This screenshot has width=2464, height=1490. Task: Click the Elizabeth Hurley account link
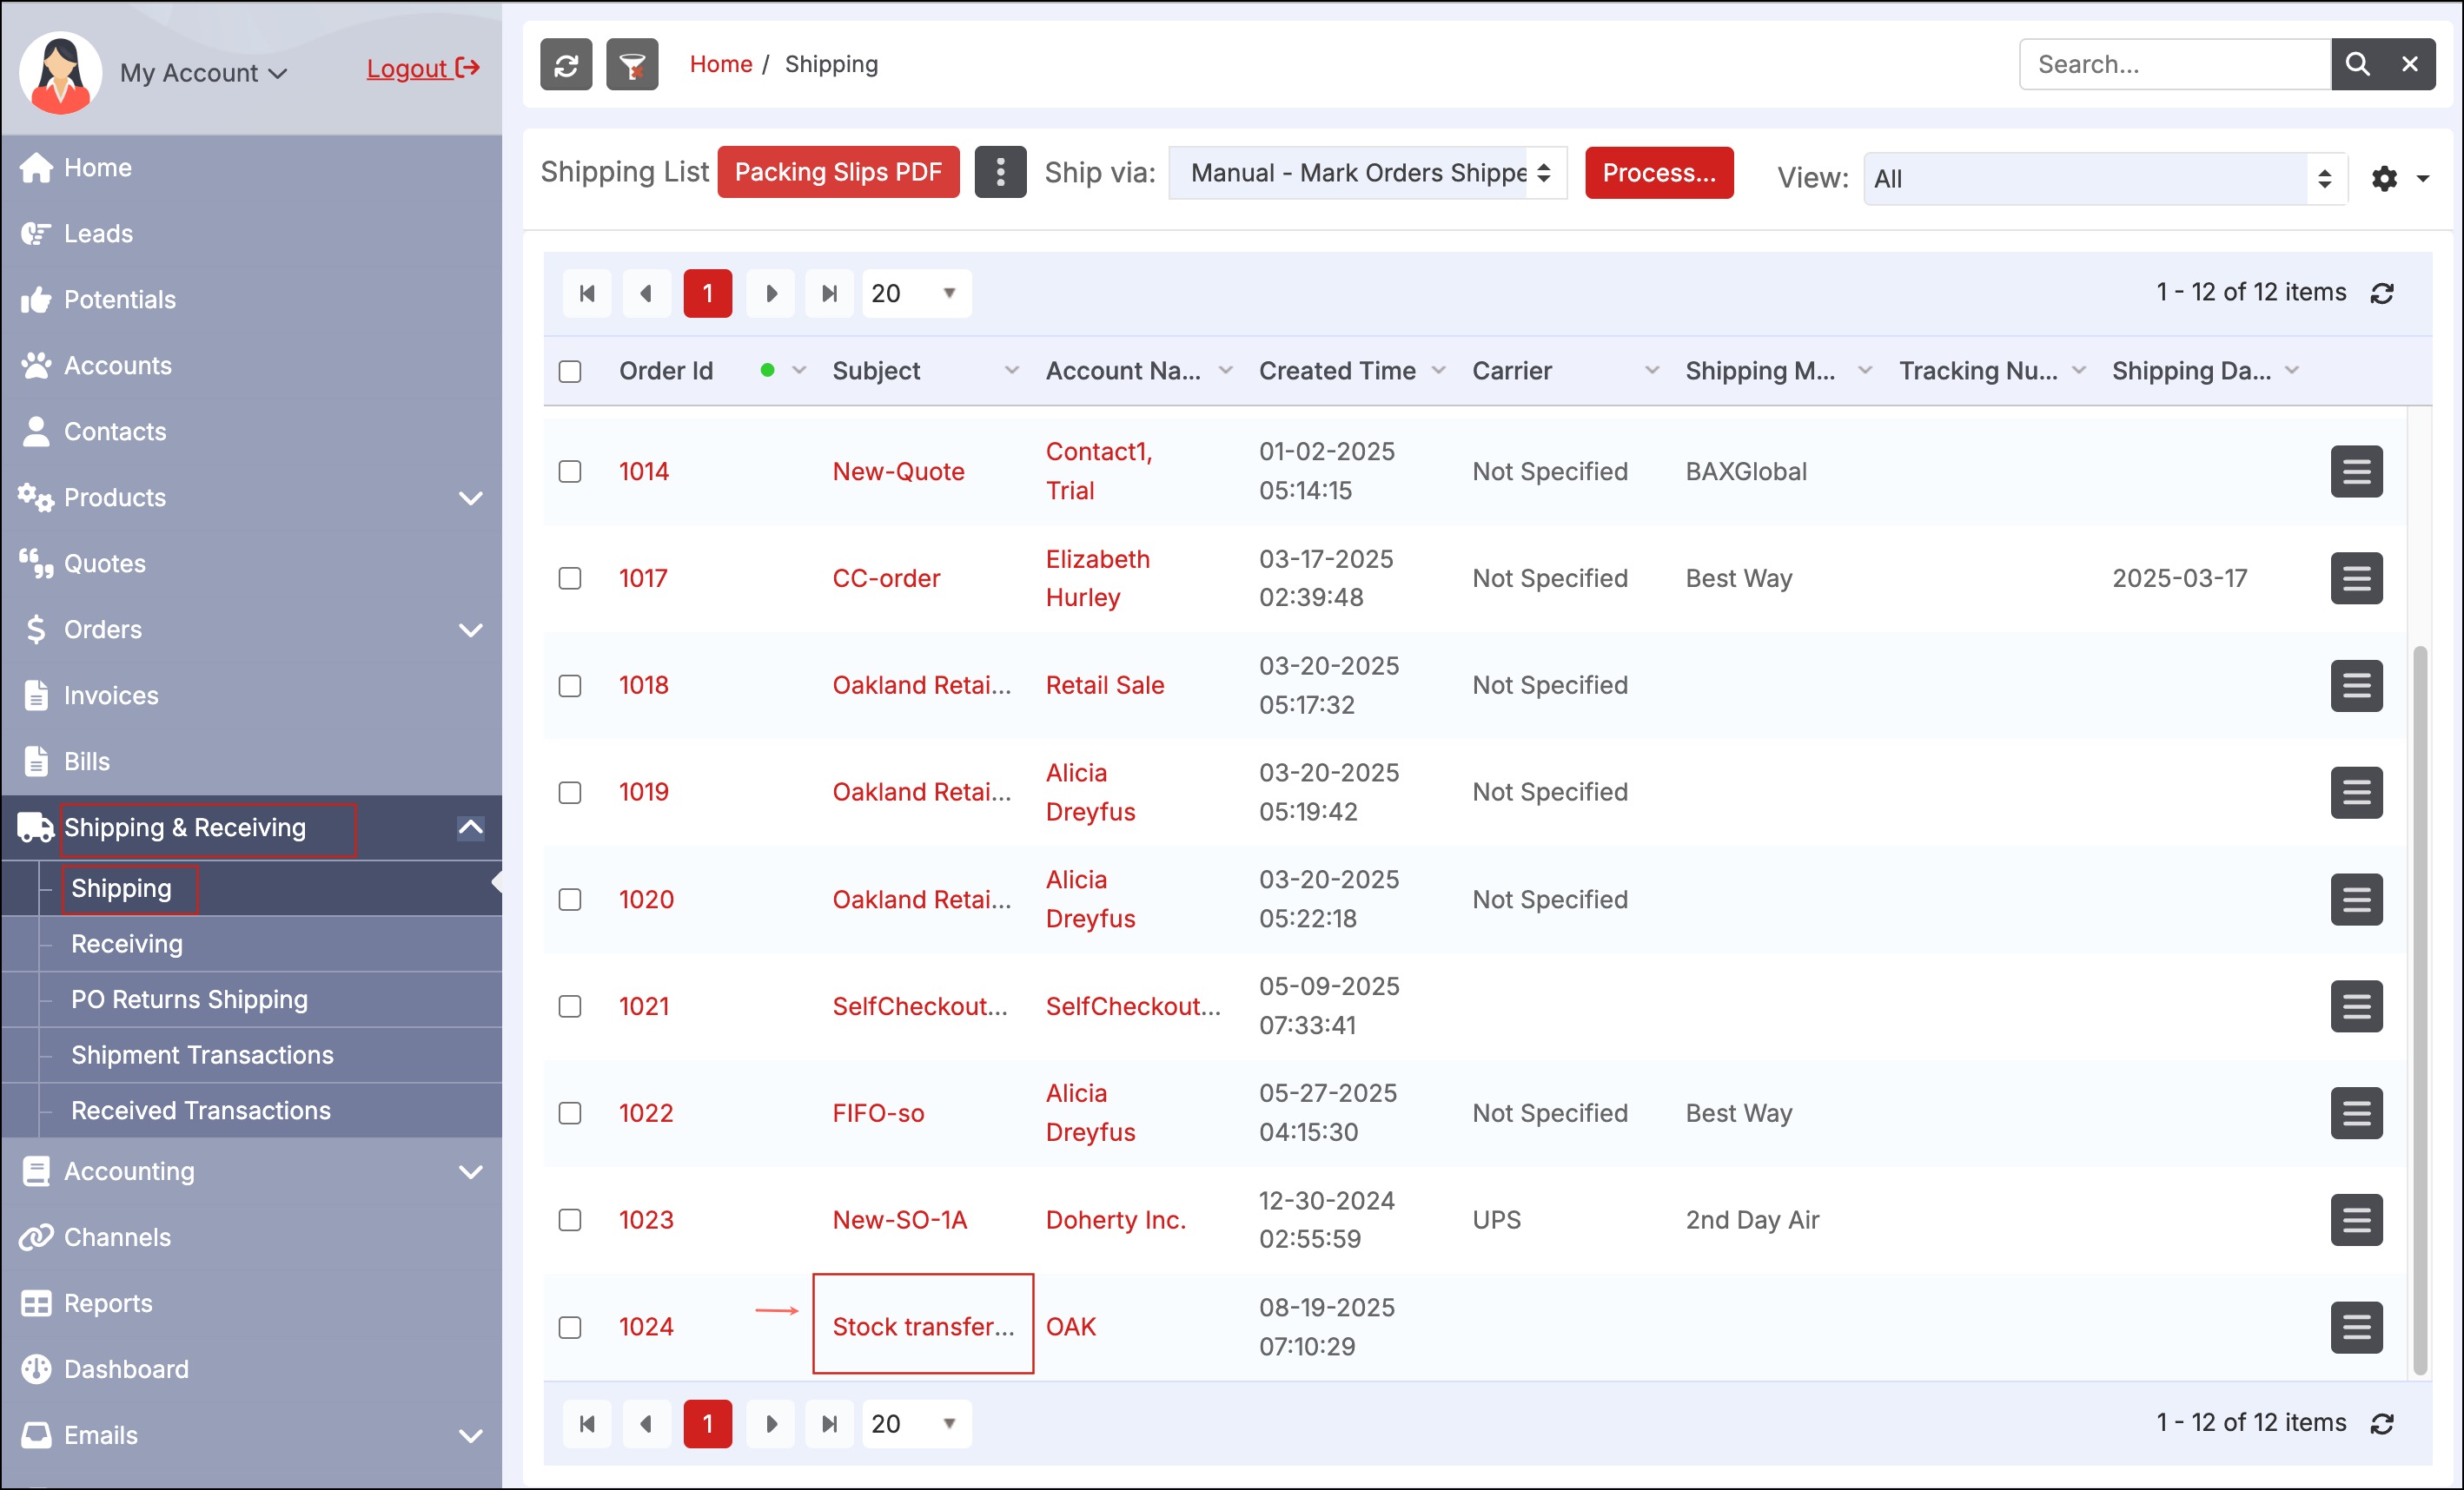pyautogui.click(x=1098, y=578)
